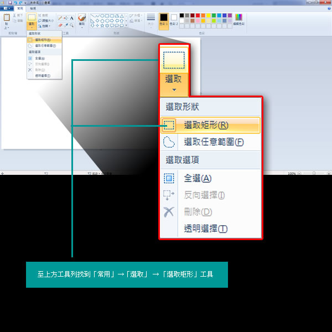Viewport: 332px width, 332px height.
Task: Open the shape Fill (填滿) dropdown
Action: pyautogui.click(x=136, y=21)
